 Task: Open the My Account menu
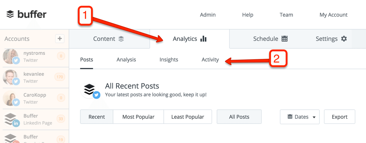click(333, 15)
